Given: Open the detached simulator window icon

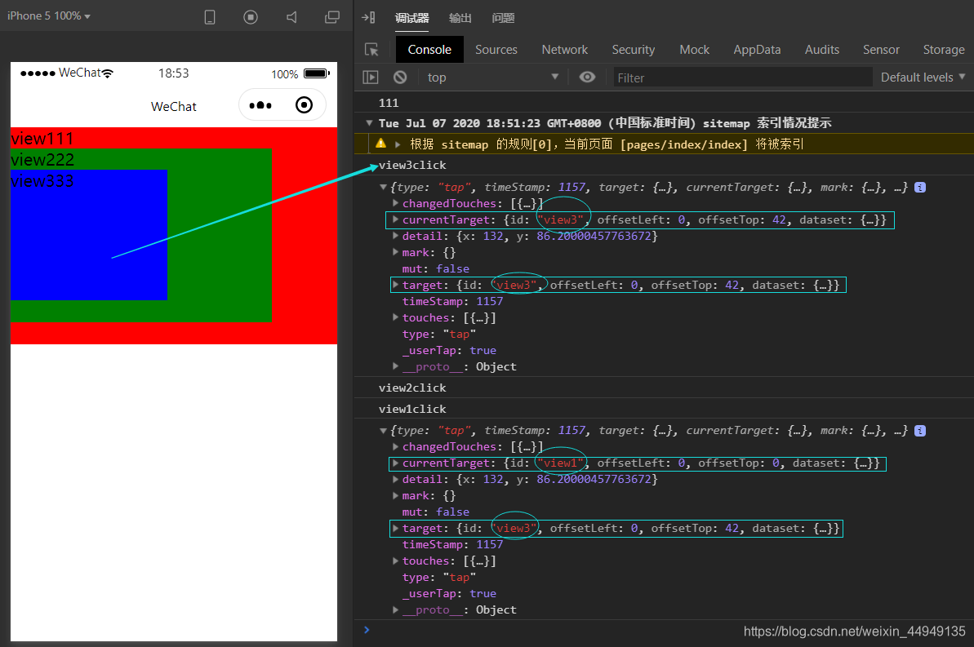Looking at the screenshot, I should click(332, 17).
